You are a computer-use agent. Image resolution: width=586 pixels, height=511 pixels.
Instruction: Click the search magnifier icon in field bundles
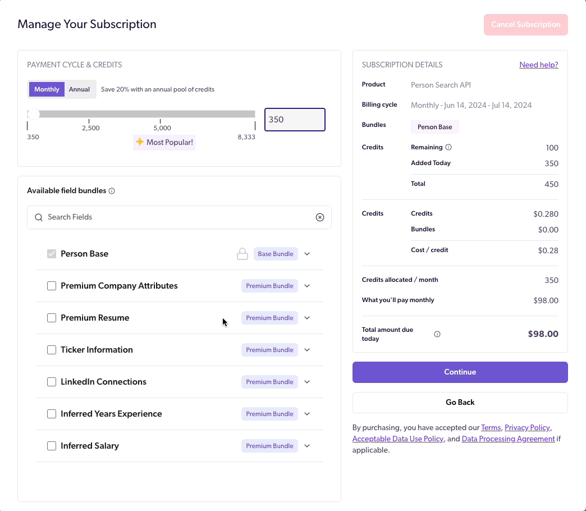(38, 217)
